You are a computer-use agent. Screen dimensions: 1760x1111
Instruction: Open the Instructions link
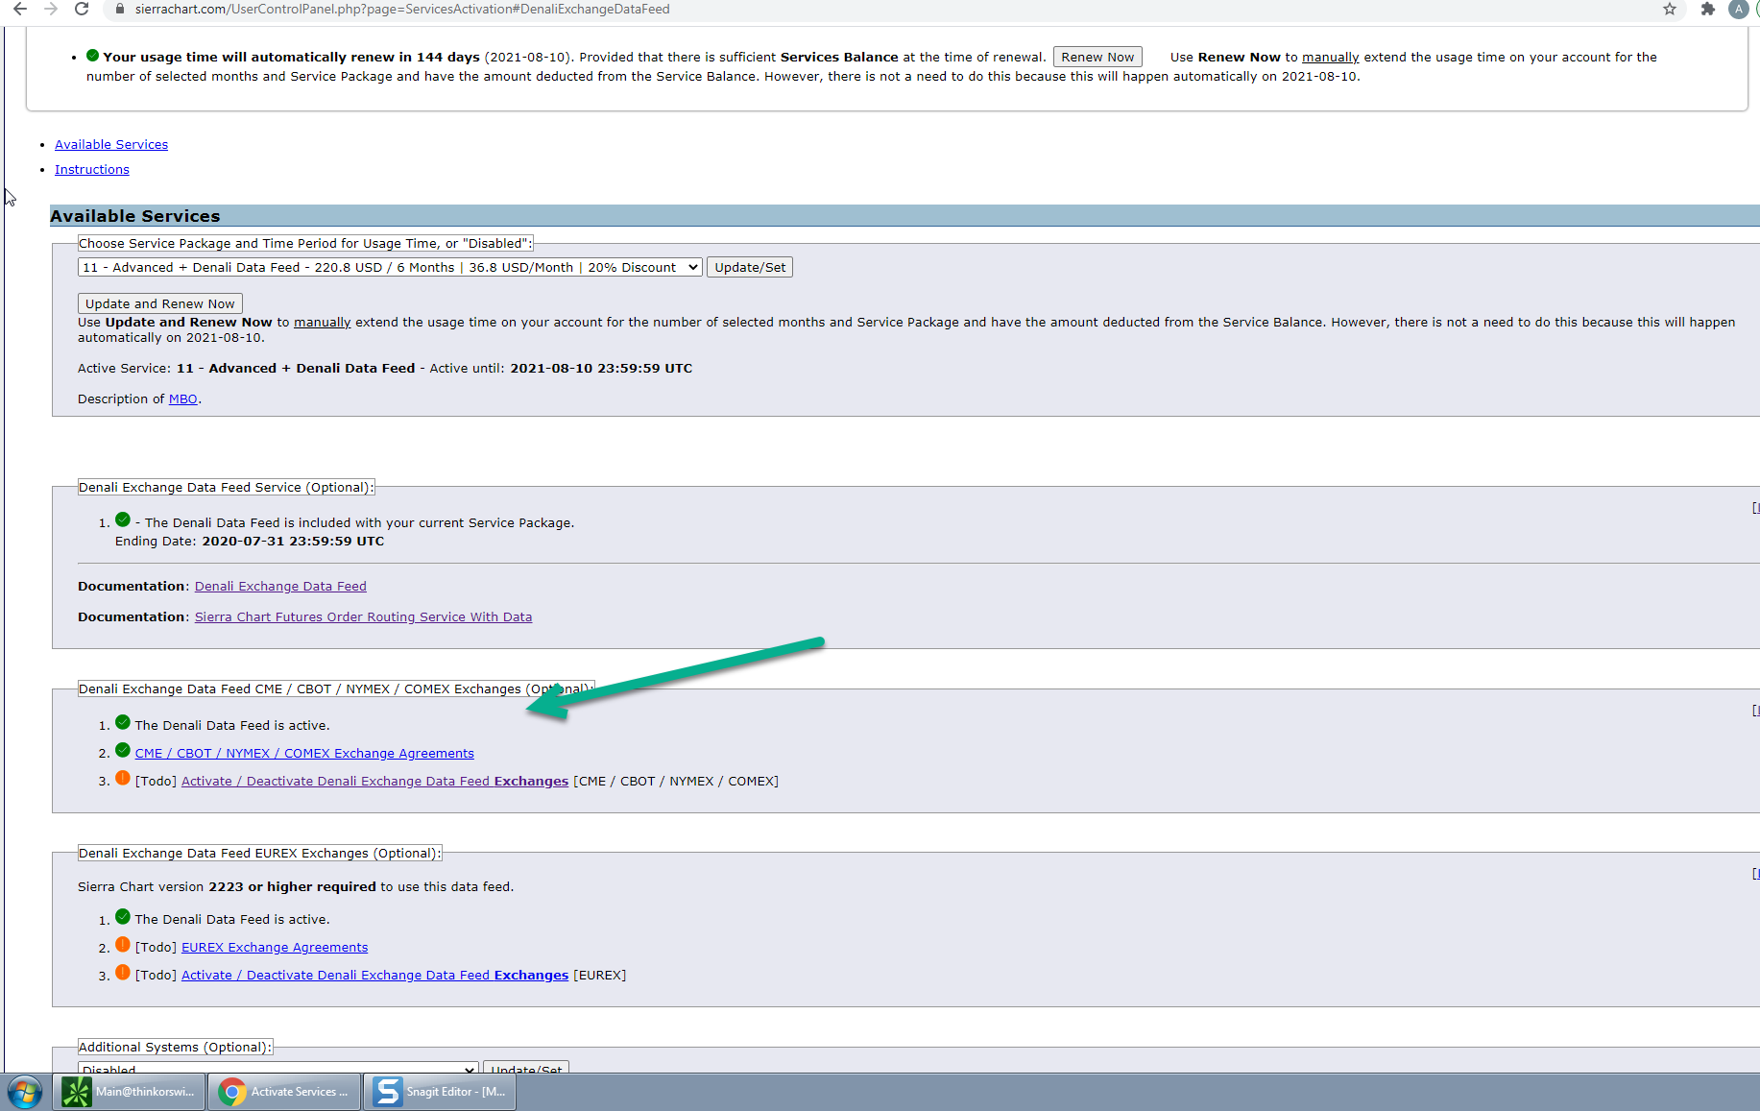[92, 169]
